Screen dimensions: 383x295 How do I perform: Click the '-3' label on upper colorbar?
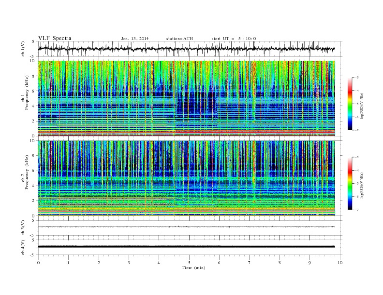coord(357,78)
